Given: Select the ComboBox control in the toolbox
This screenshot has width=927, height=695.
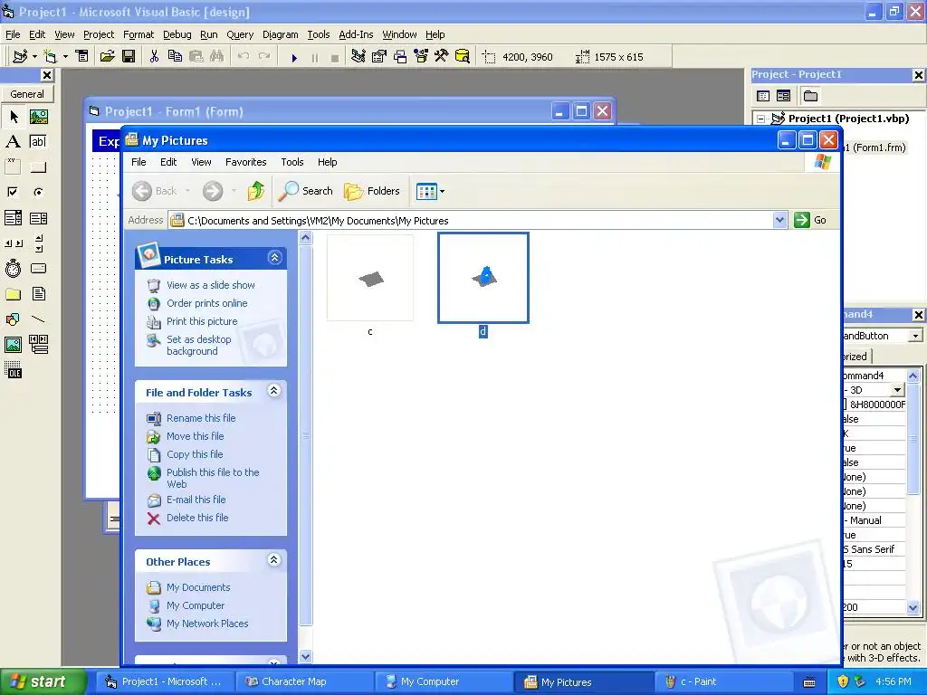Looking at the screenshot, I should (x=13, y=218).
